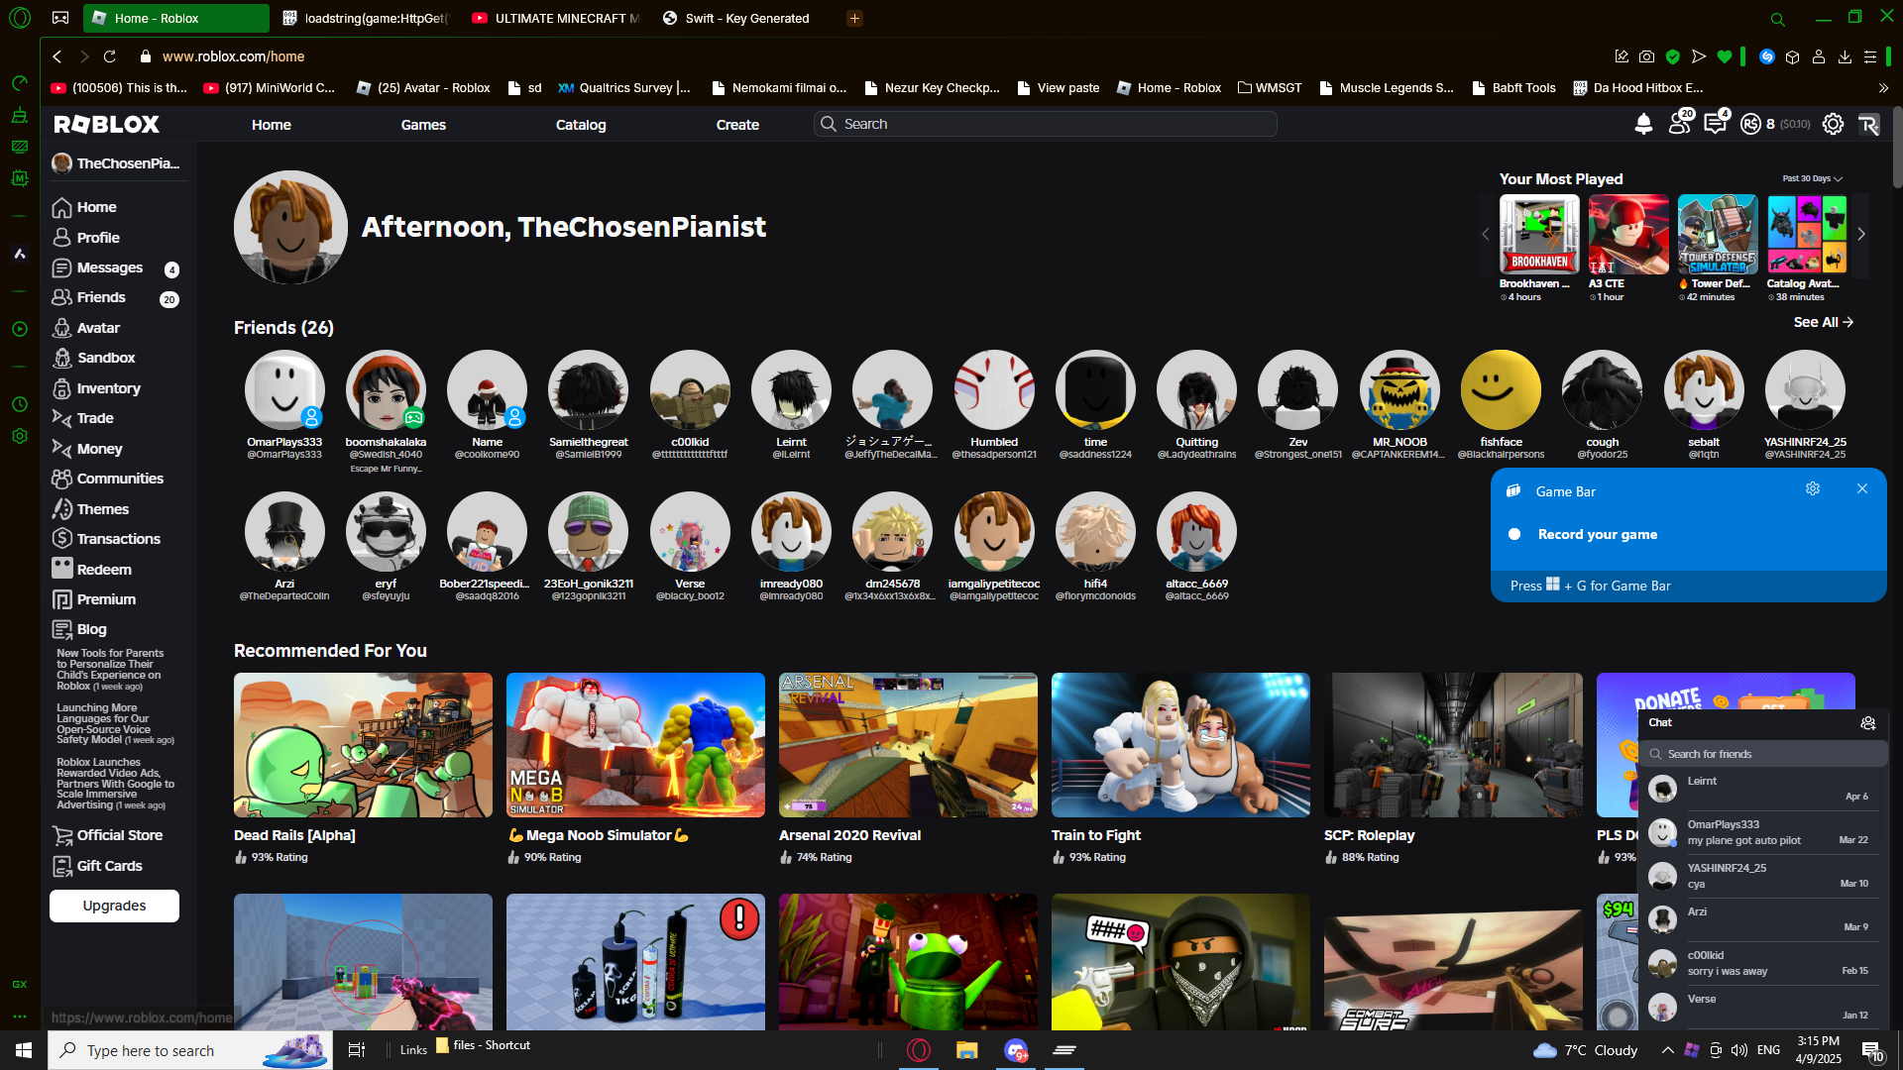
Task: Reload the browser page
Action: click(x=110, y=56)
